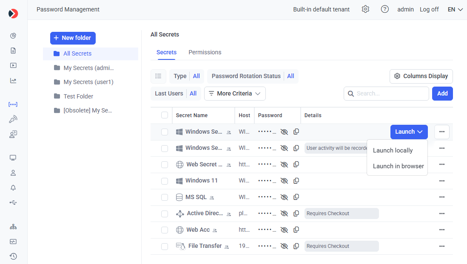The height and width of the screenshot is (264, 467).
Task: Open the computers monitor sidebar icon
Action: tap(13, 158)
